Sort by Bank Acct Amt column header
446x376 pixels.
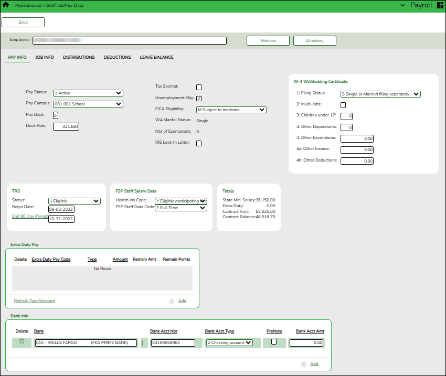click(310, 331)
